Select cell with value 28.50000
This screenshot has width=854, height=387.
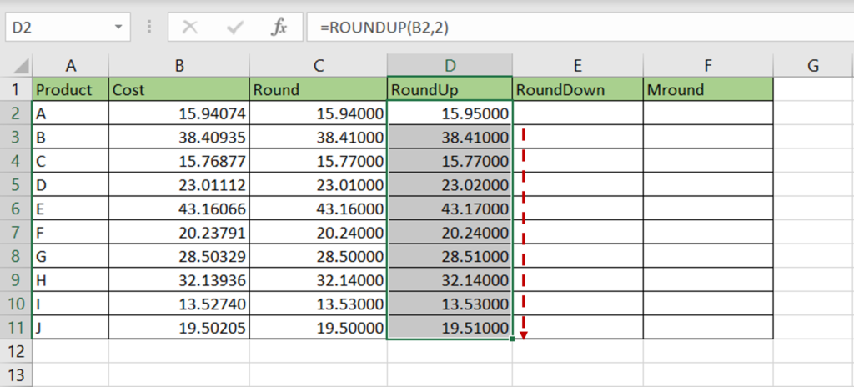click(319, 256)
